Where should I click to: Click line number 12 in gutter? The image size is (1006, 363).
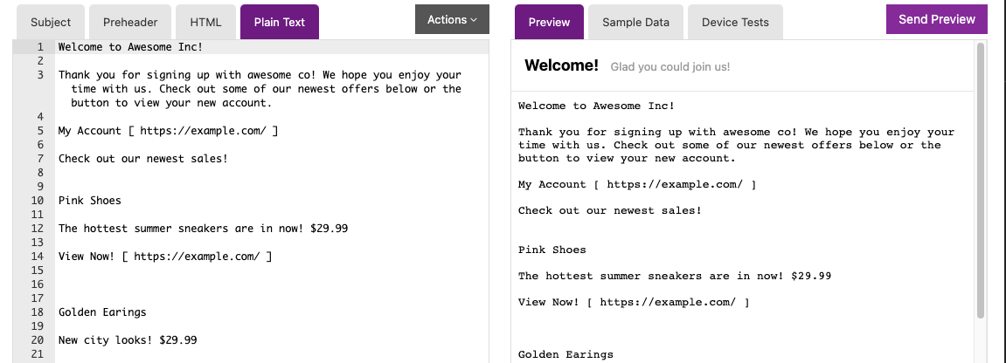pos(37,228)
